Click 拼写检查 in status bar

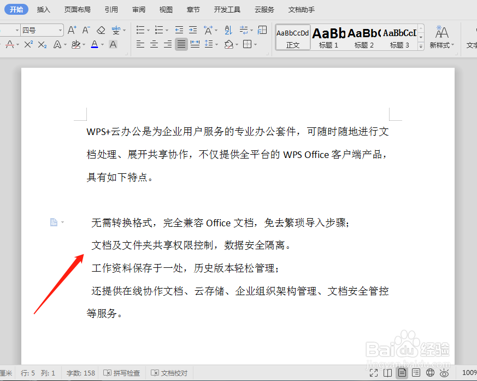tap(122, 373)
